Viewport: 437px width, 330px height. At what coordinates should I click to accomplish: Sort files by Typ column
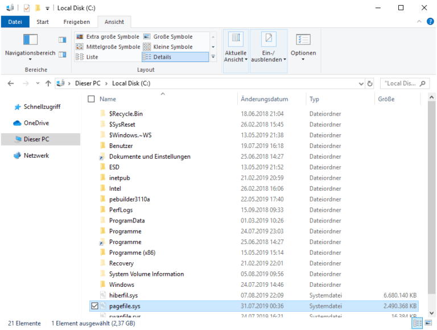314,99
